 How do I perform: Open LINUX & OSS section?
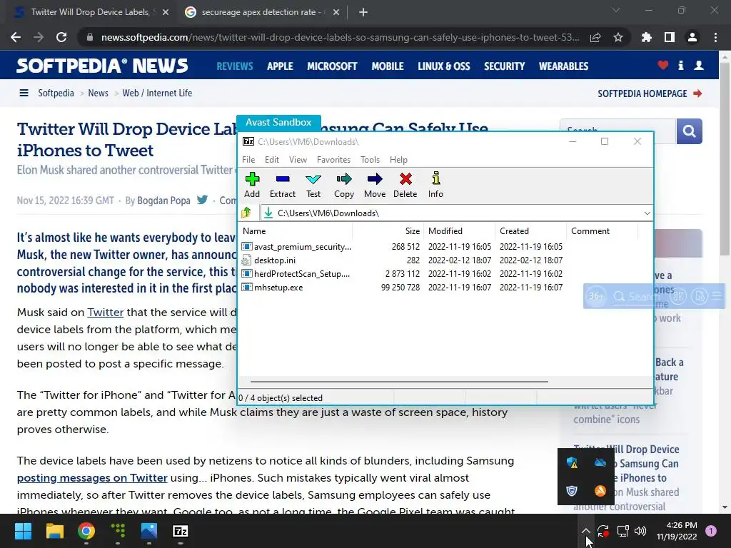(444, 66)
